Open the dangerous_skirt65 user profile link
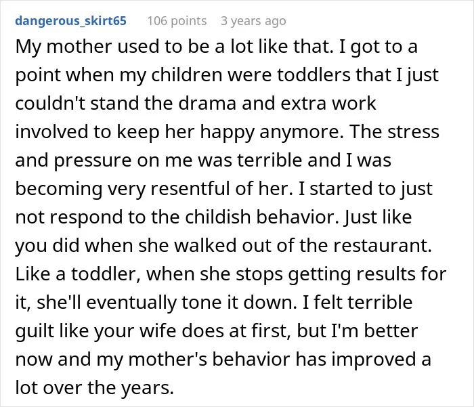Screen dimensions: 474x407 click(70, 21)
